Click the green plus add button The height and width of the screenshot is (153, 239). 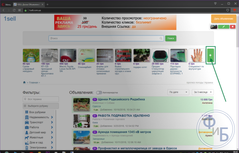click(210, 55)
